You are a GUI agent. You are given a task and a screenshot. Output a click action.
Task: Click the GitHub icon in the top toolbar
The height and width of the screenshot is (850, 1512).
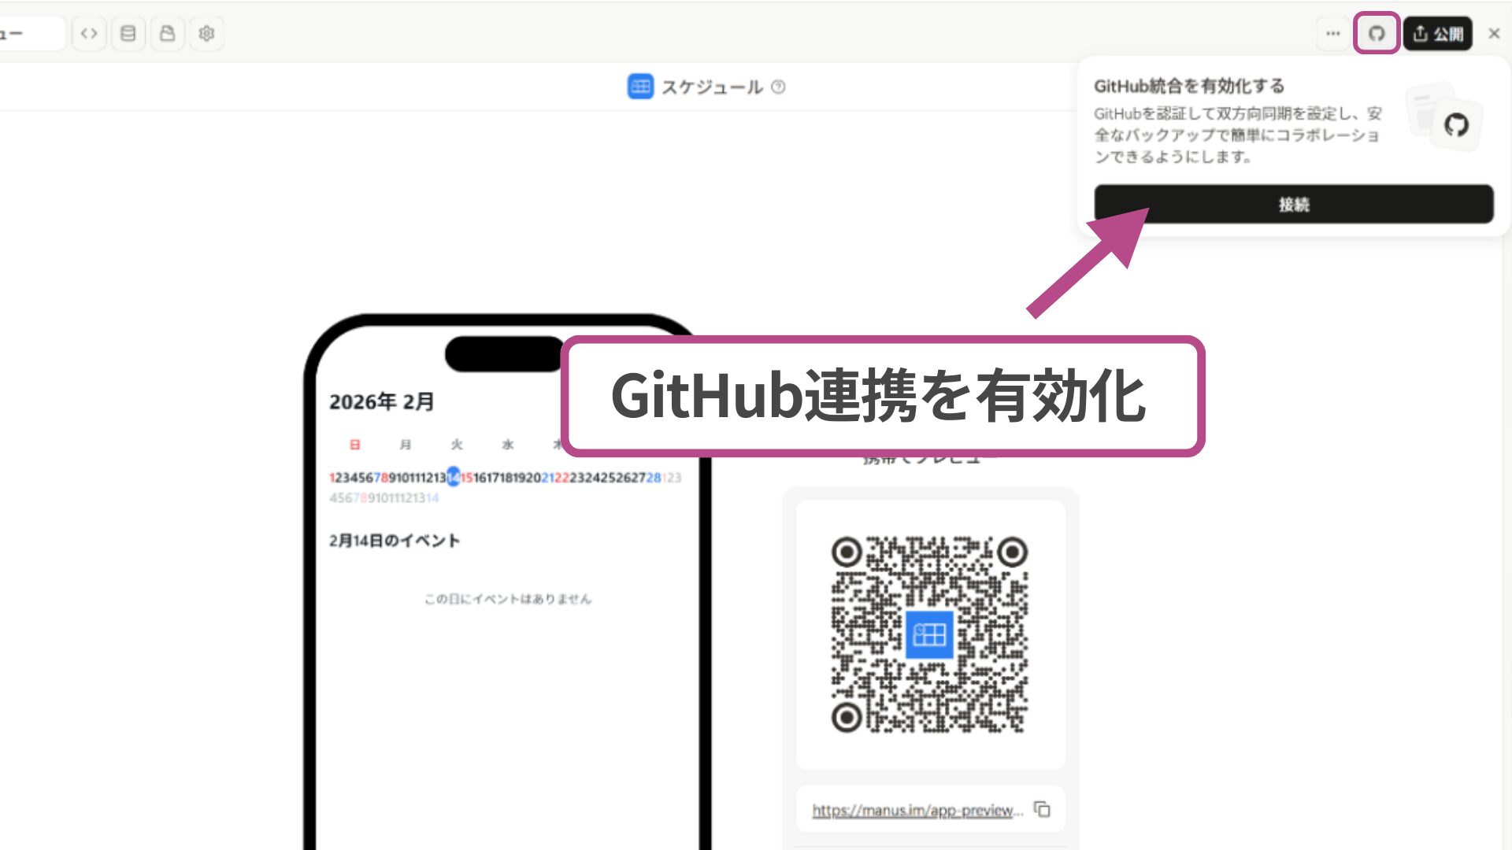click(1376, 33)
